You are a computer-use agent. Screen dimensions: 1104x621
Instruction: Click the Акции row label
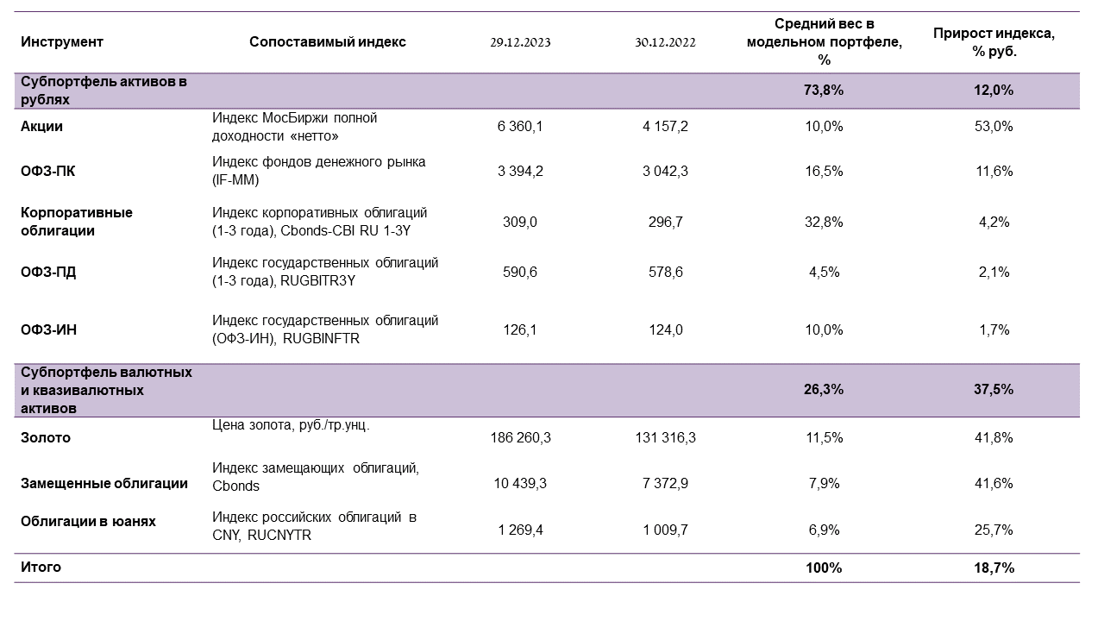(x=42, y=127)
